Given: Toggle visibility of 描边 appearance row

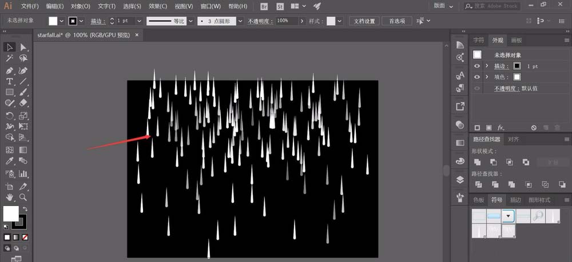Looking at the screenshot, I should click(477, 66).
